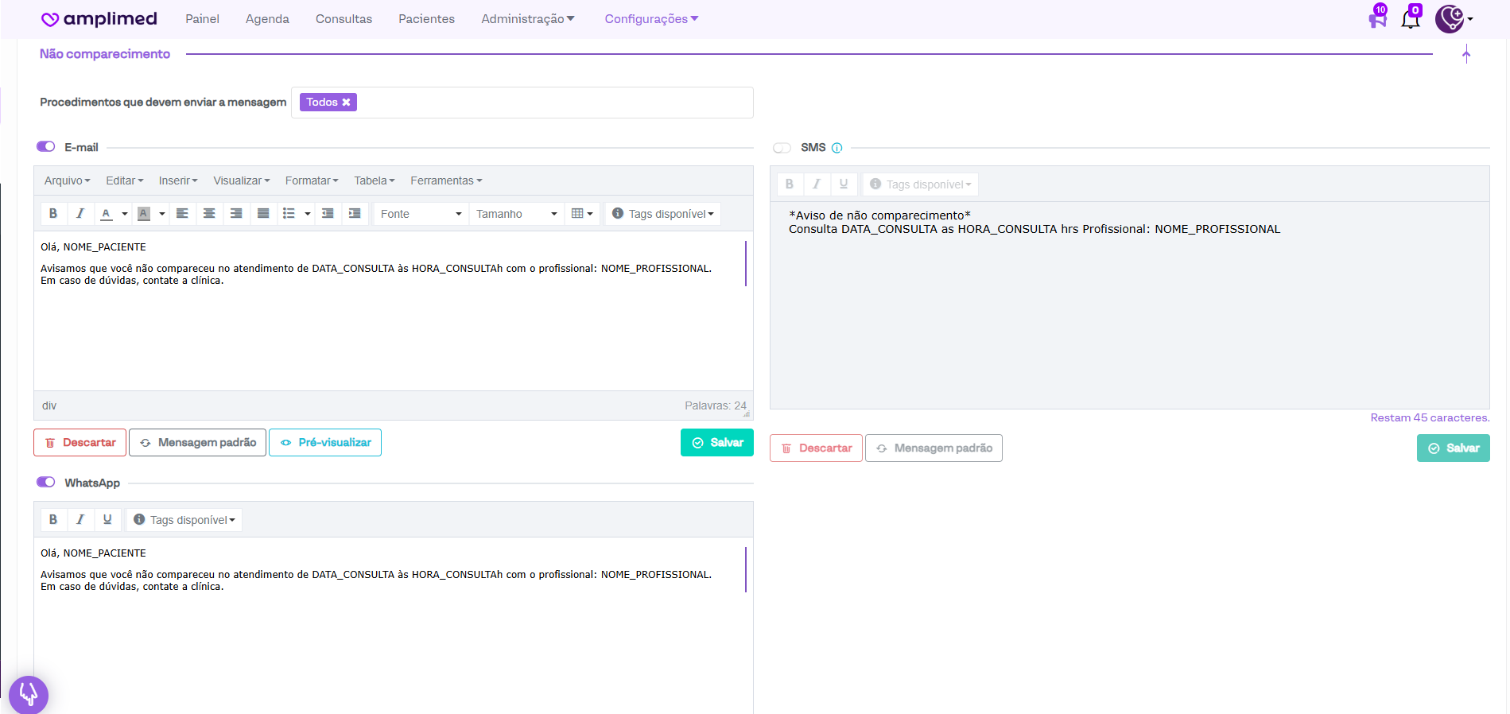Open the Tamanho size dropdown
Screen dimensions: 1510x714
(x=516, y=214)
